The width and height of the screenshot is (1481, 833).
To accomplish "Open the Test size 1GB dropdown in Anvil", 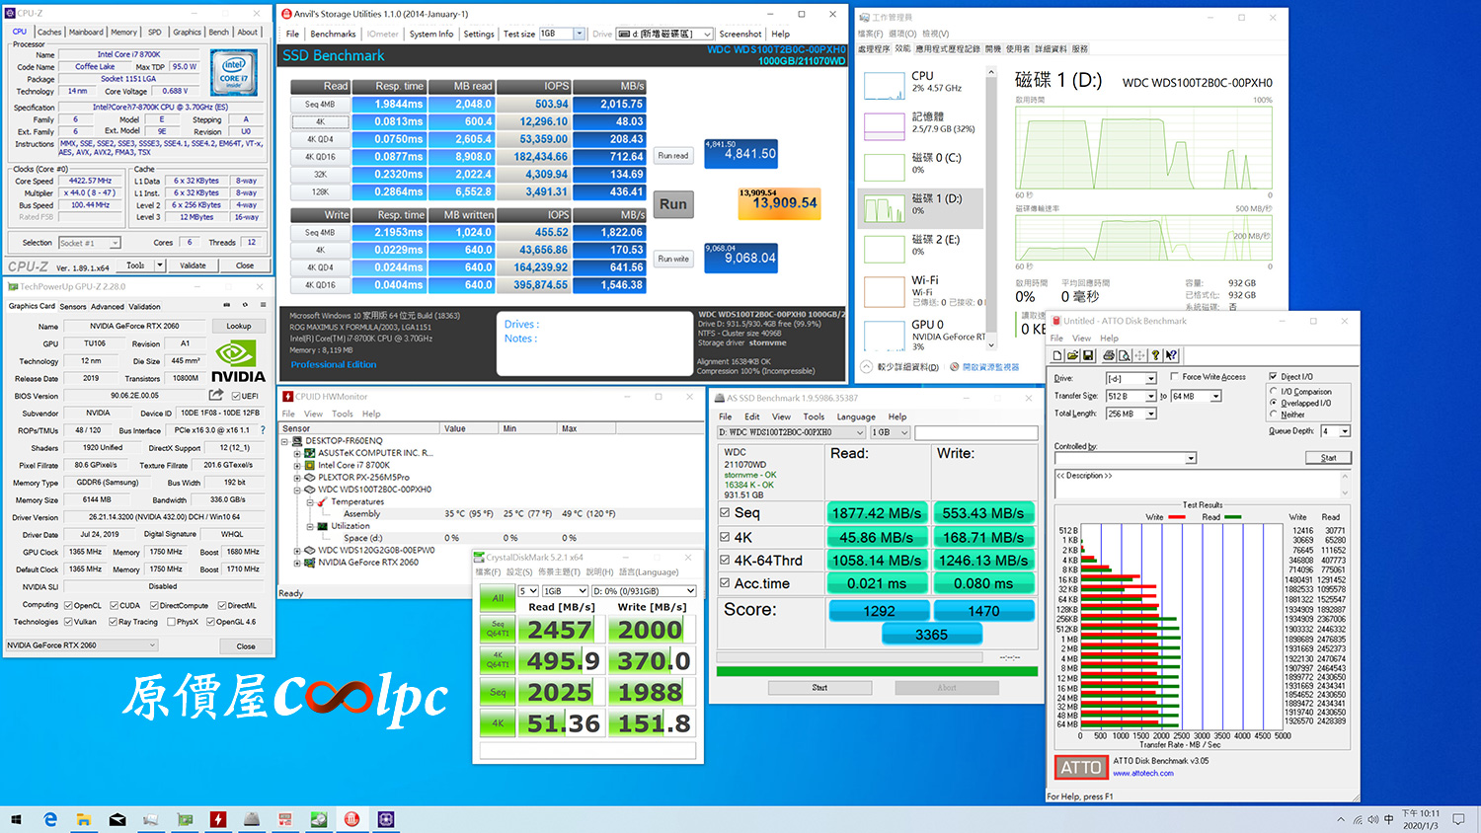I will tap(580, 34).
